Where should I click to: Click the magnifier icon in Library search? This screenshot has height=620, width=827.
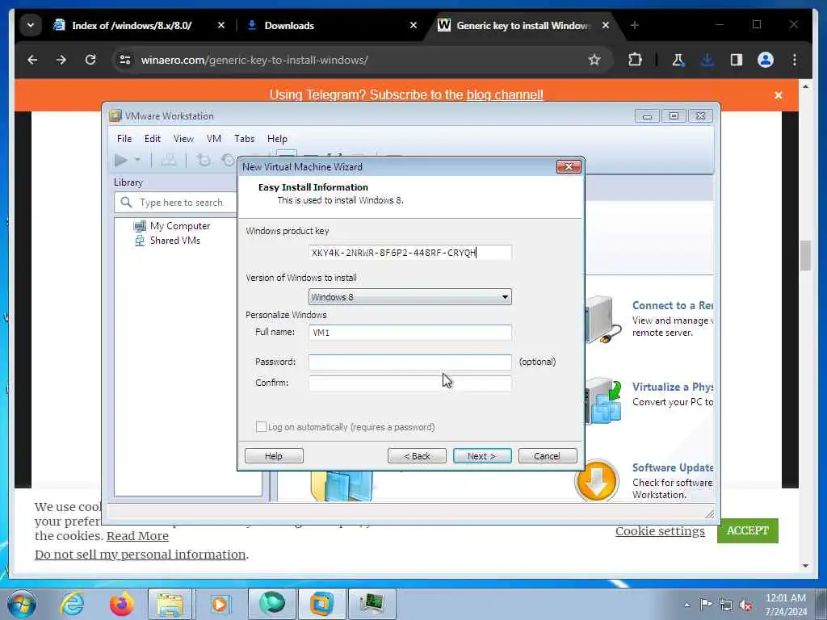(x=126, y=202)
